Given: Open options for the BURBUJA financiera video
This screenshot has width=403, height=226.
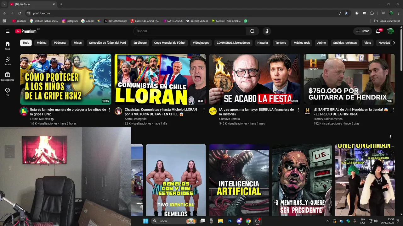Looking at the screenshot, I should click(x=298, y=110).
